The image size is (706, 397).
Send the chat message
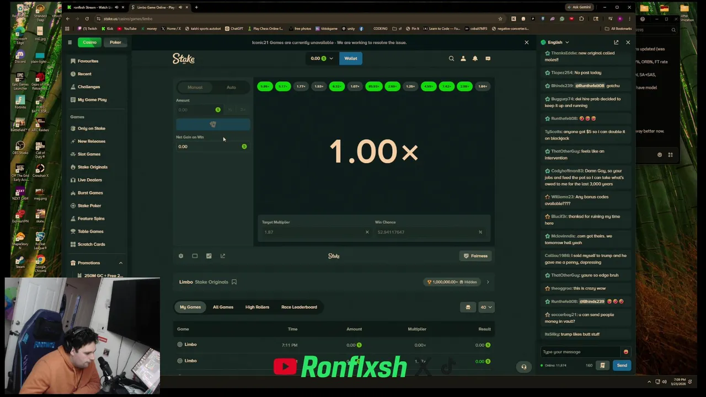622,366
